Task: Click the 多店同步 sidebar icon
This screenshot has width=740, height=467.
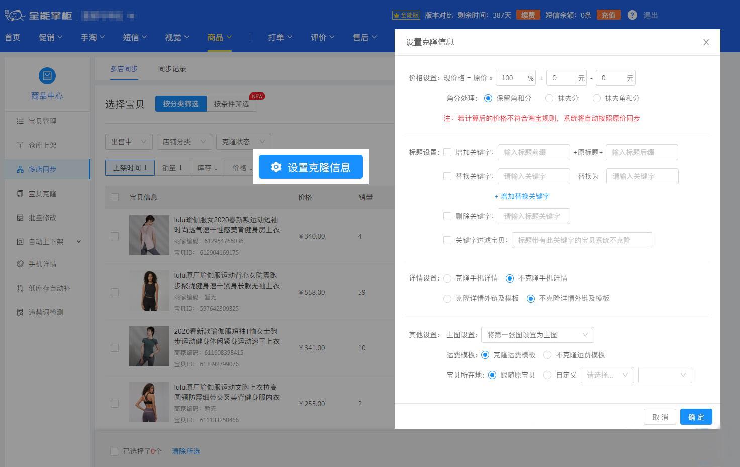Action: point(20,169)
